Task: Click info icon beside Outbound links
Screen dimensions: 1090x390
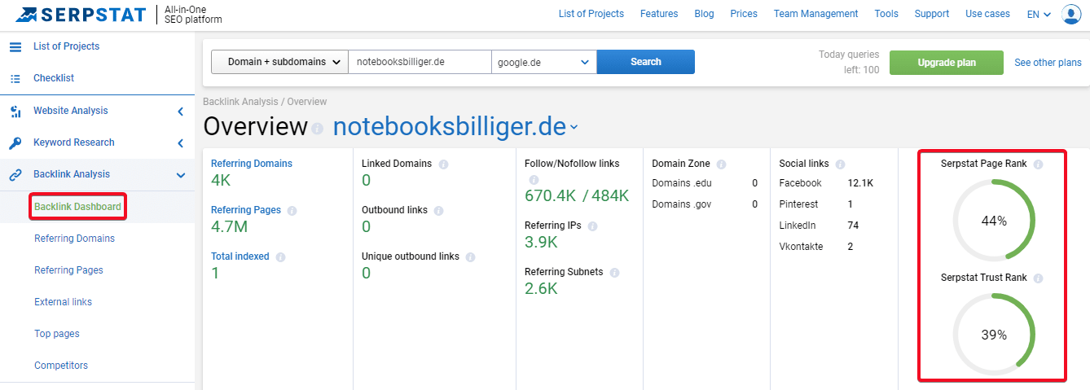Action: point(438,210)
